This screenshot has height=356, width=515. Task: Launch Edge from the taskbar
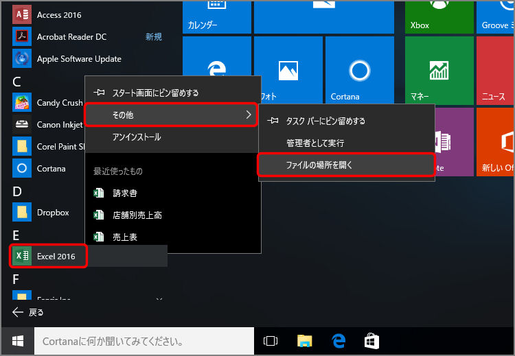(339, 341)
